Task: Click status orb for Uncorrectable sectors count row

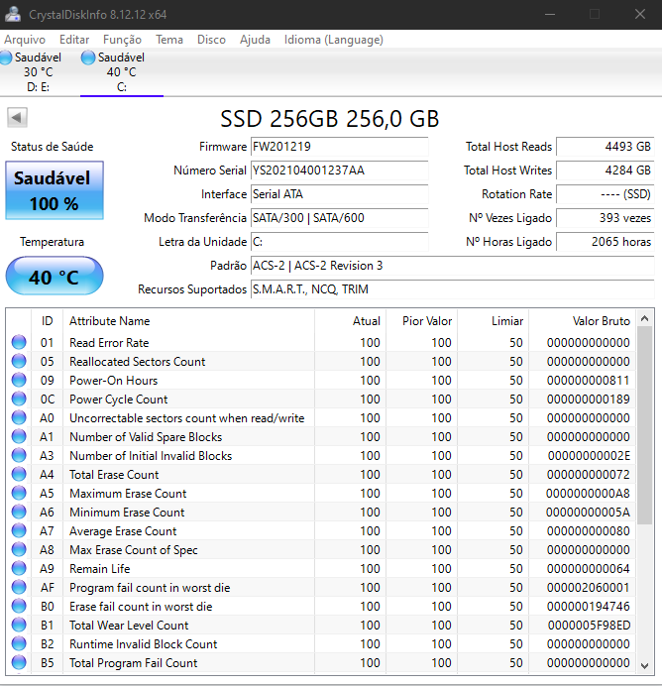Action: pyautogui.click(x=19, y=417)
